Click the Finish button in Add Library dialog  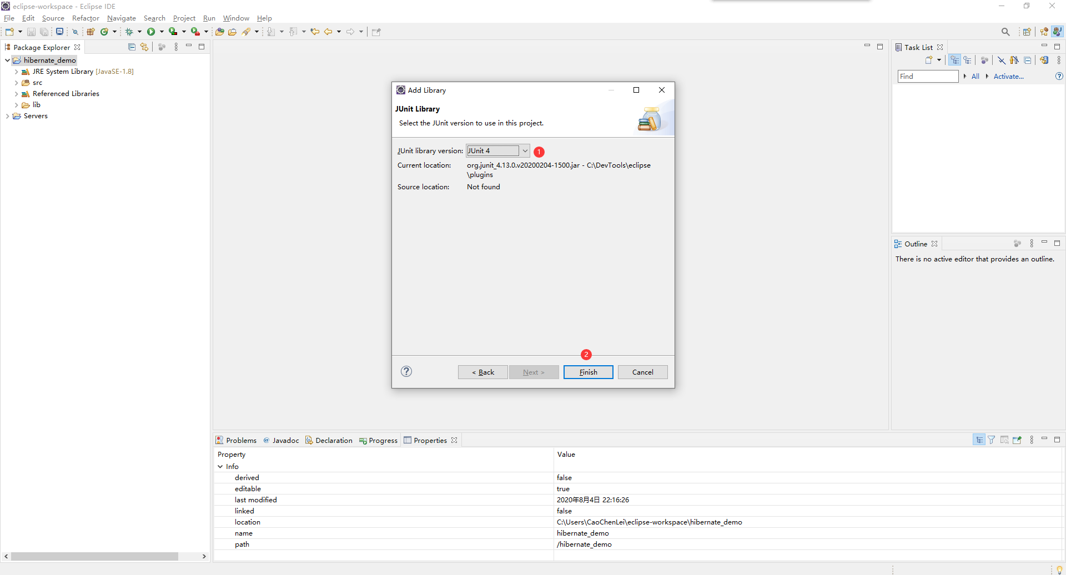coord(587,372)
